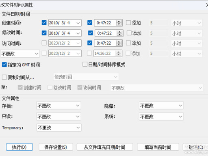Uncheck the 修改时间 time checkbox

pos(90,33)
